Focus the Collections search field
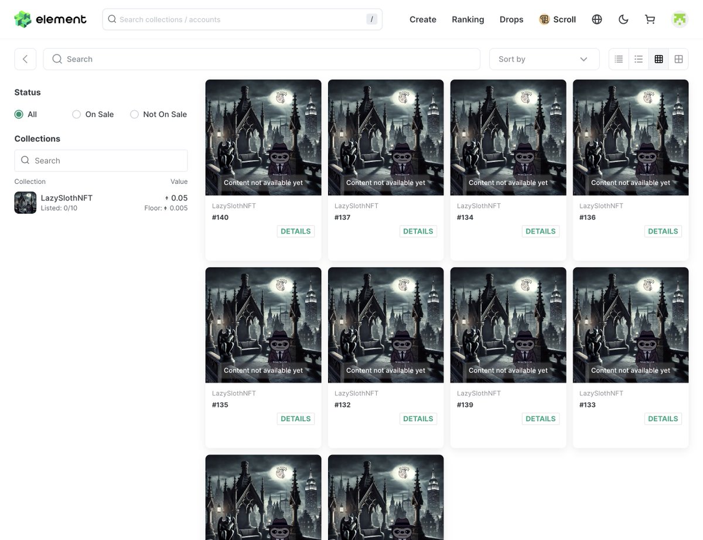 coord(101,160)
